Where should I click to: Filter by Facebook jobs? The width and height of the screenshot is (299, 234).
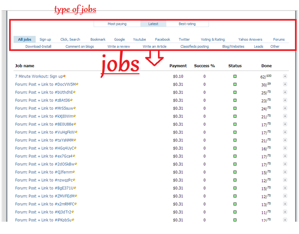162,40
